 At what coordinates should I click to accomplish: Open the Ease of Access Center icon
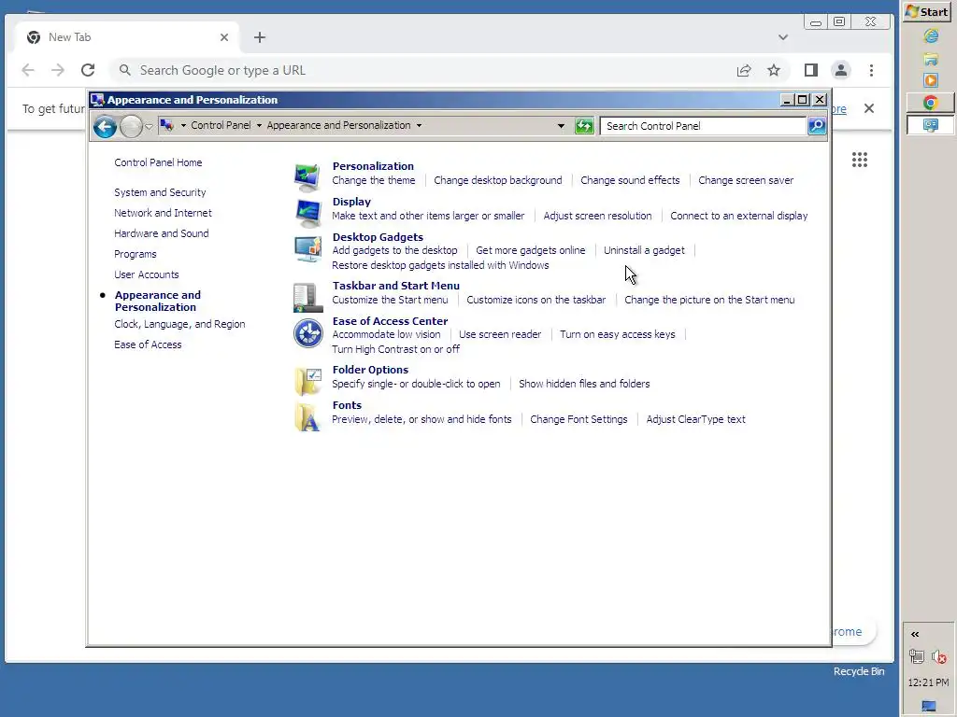(x=307, y=333)
